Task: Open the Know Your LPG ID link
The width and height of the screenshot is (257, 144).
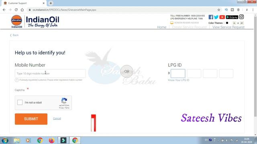Action: point(178,80)
